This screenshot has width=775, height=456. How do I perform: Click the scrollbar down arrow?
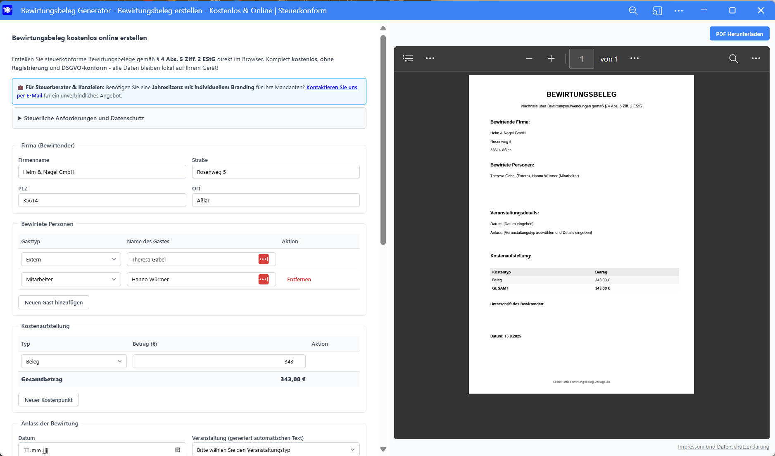coord(383,449)
